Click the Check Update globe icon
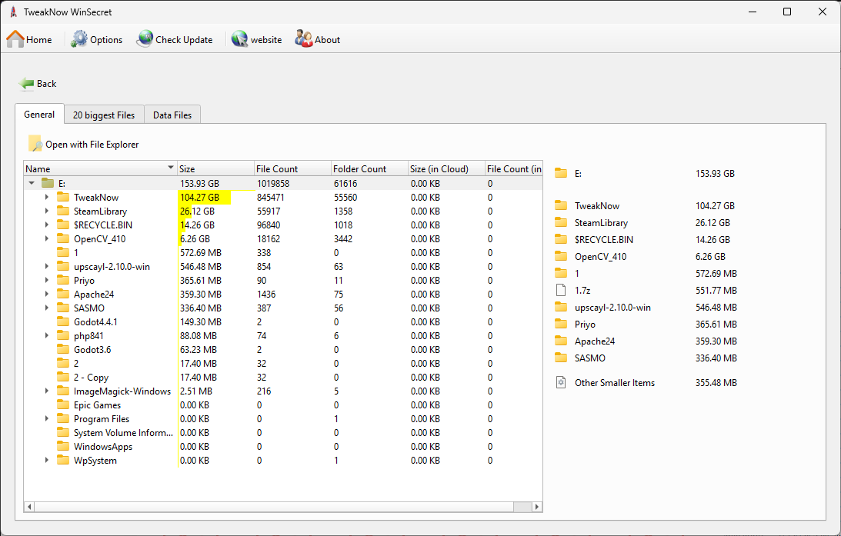This screenshot has width=841, height=536. click(x=145, y=39)
